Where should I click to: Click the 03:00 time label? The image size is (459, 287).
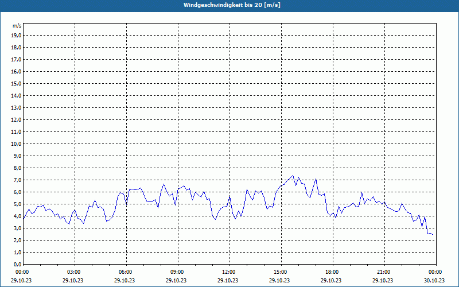(x=75, y=272)
